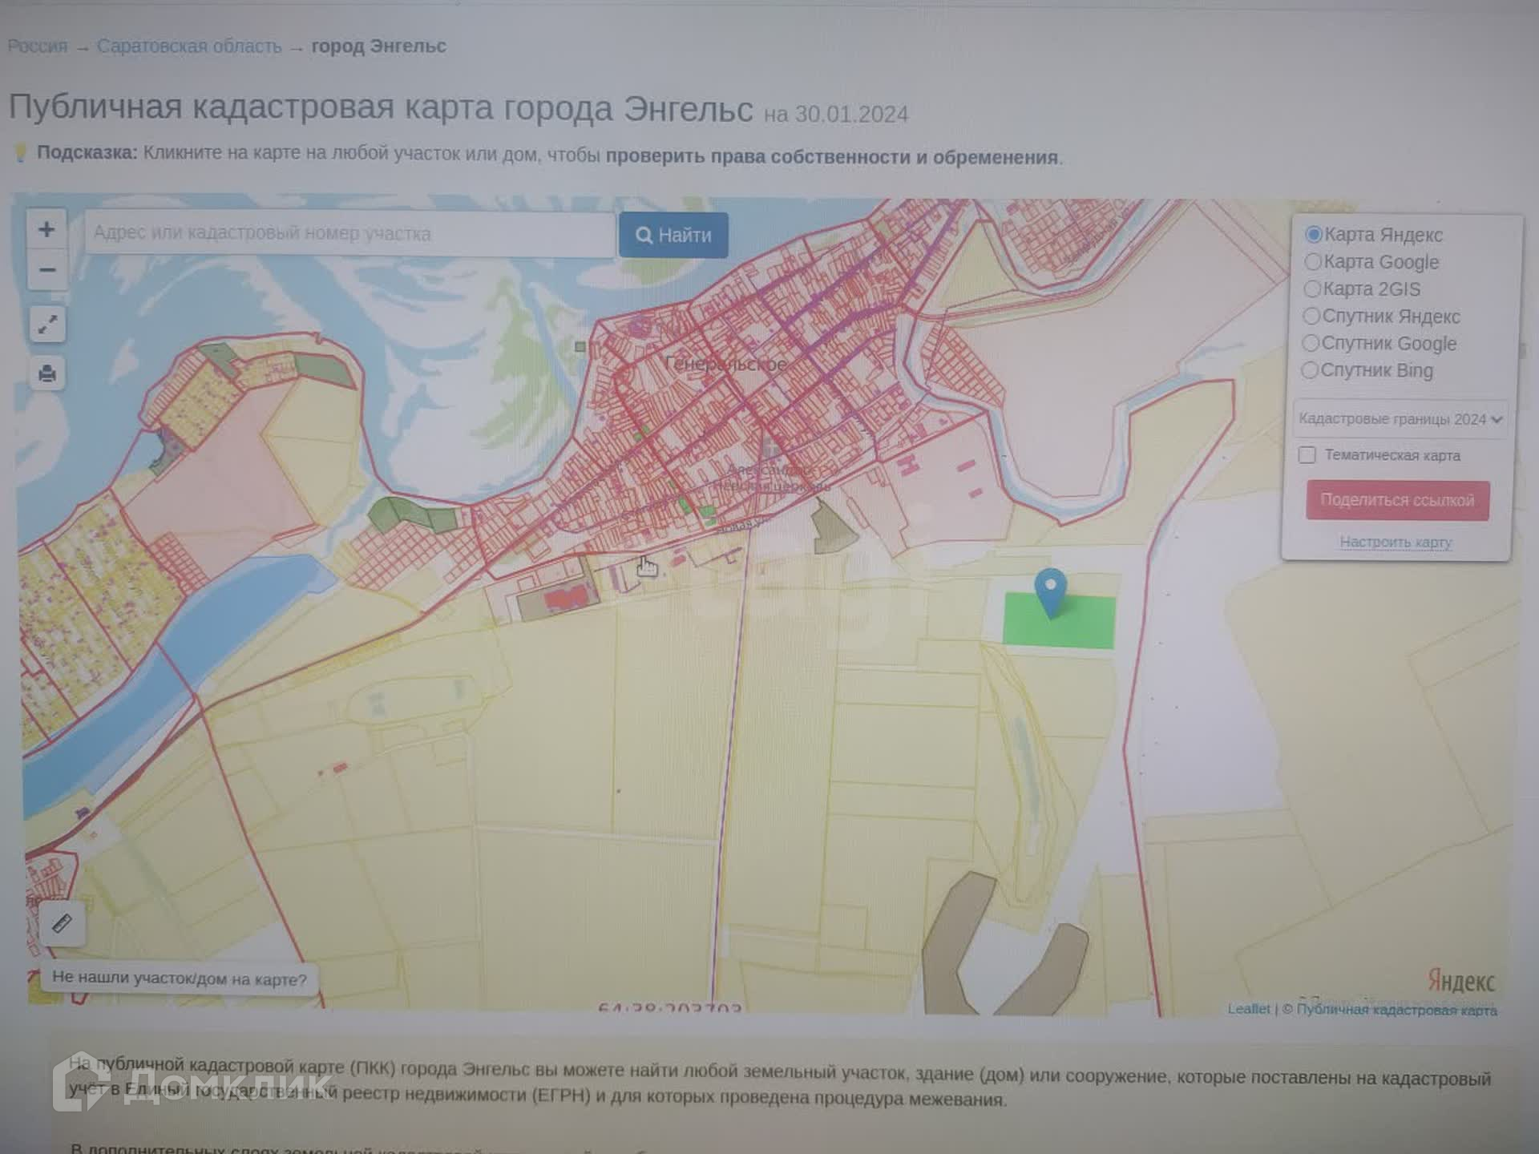Zoom in the map with plus button
The image size is (1539, 1154).
pyautogui.click(x=46, y=230)
